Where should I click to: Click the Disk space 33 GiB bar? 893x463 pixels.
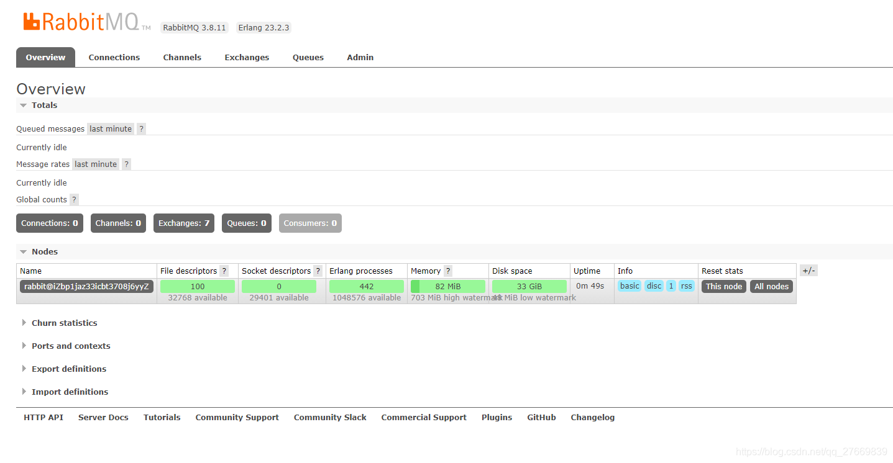coord(529,287)
